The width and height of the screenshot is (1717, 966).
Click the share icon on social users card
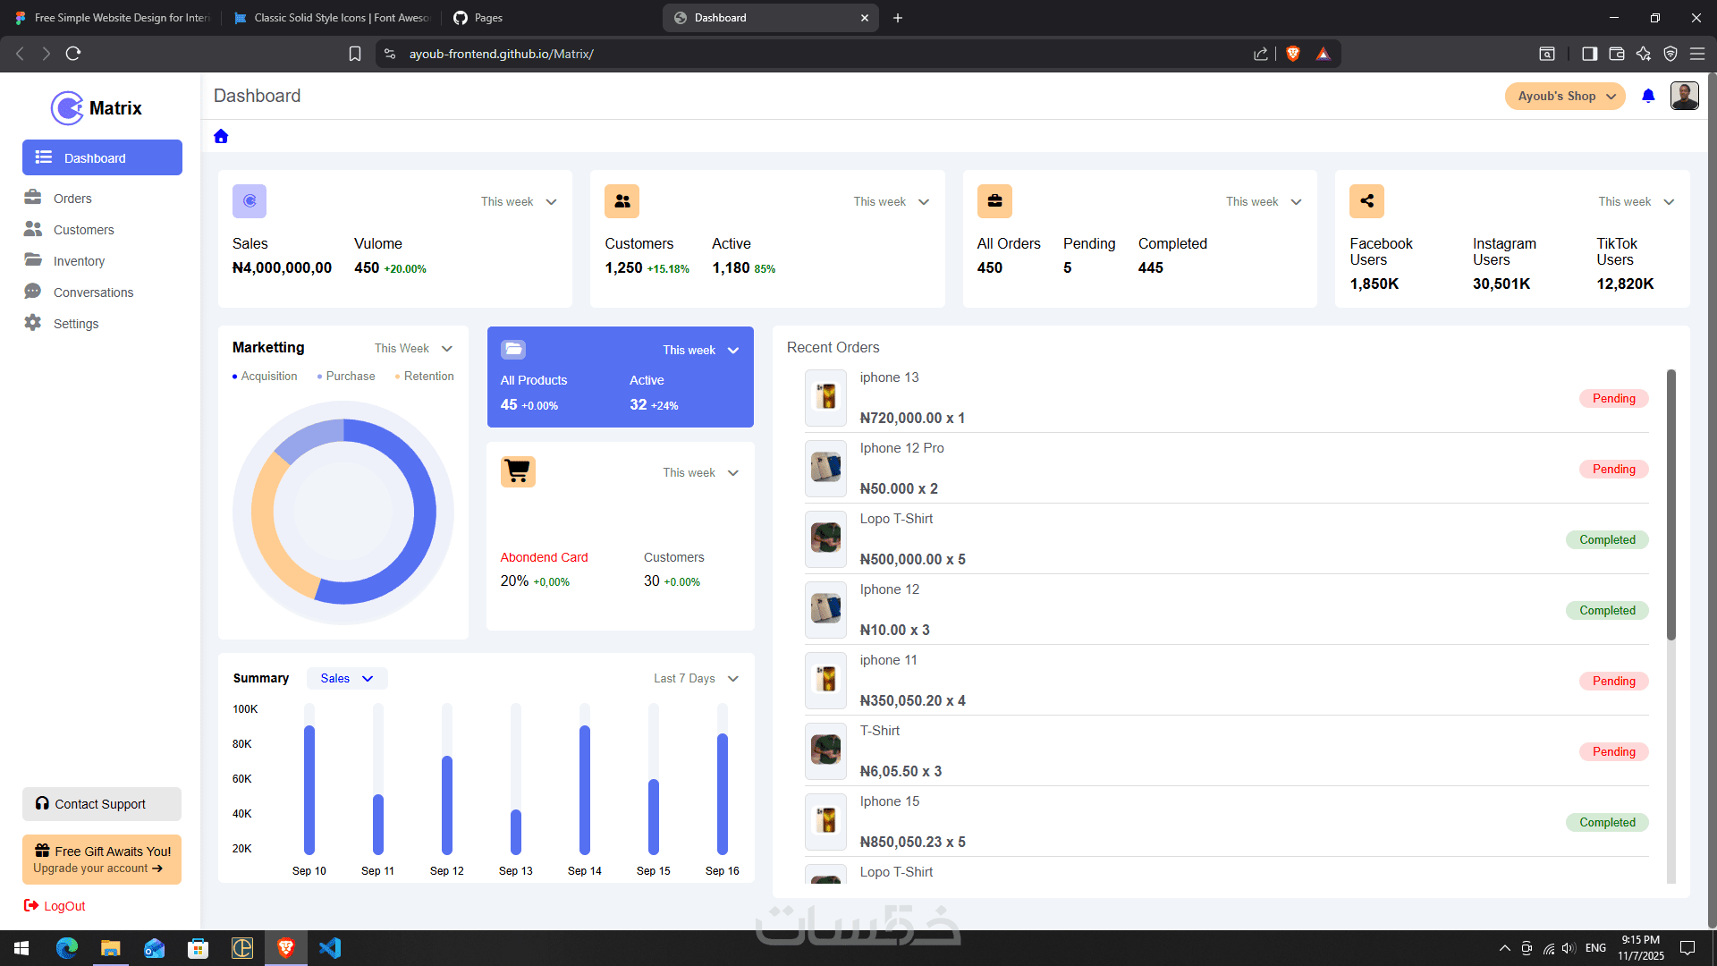(x=1366, y=201)
